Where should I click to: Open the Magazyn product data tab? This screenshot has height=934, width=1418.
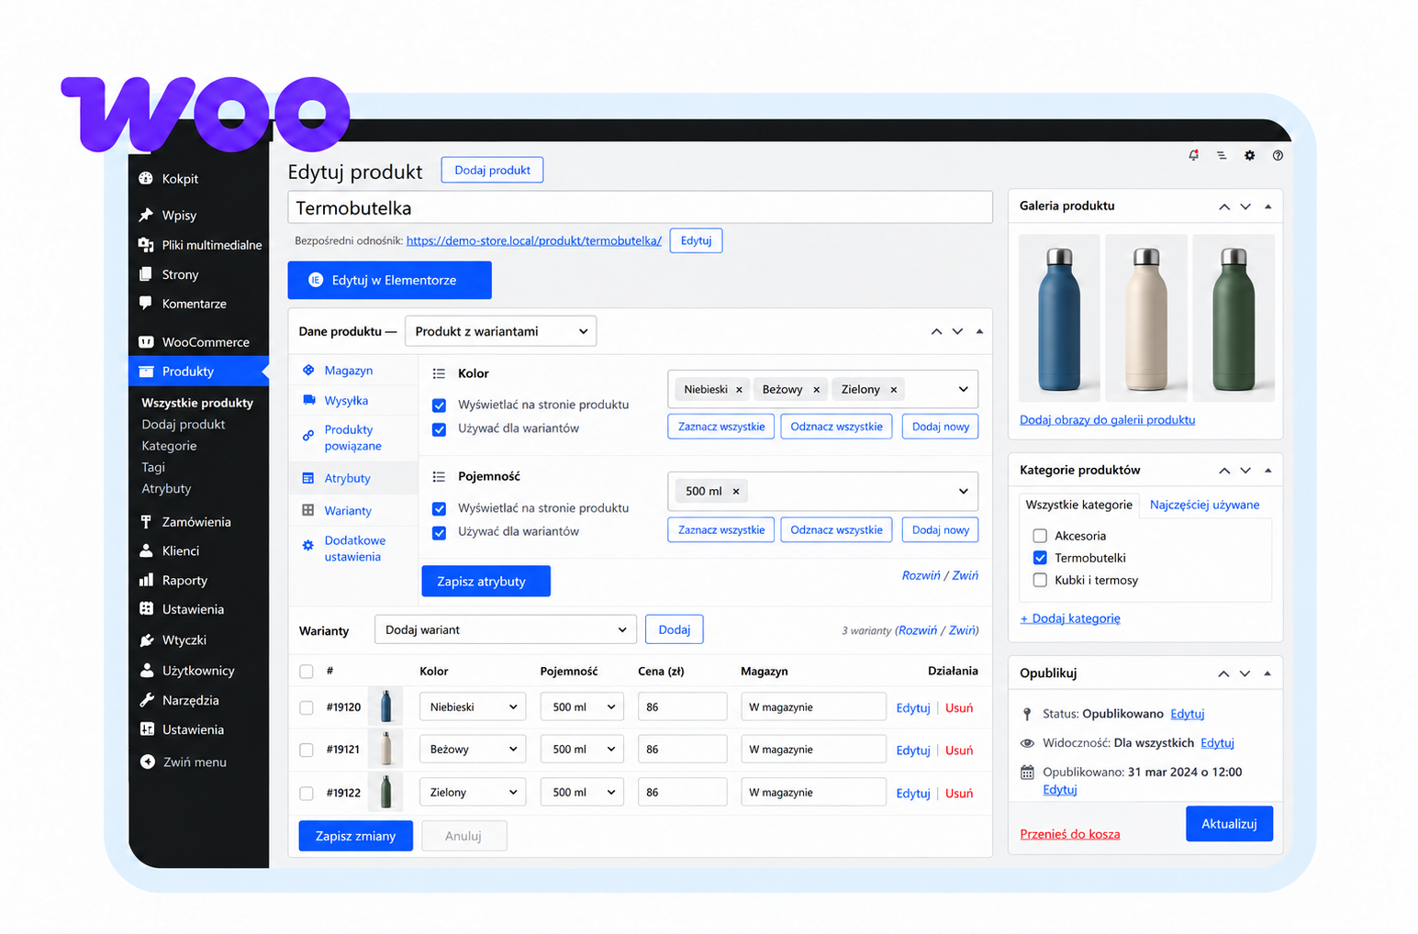click(x=349, y=371)
